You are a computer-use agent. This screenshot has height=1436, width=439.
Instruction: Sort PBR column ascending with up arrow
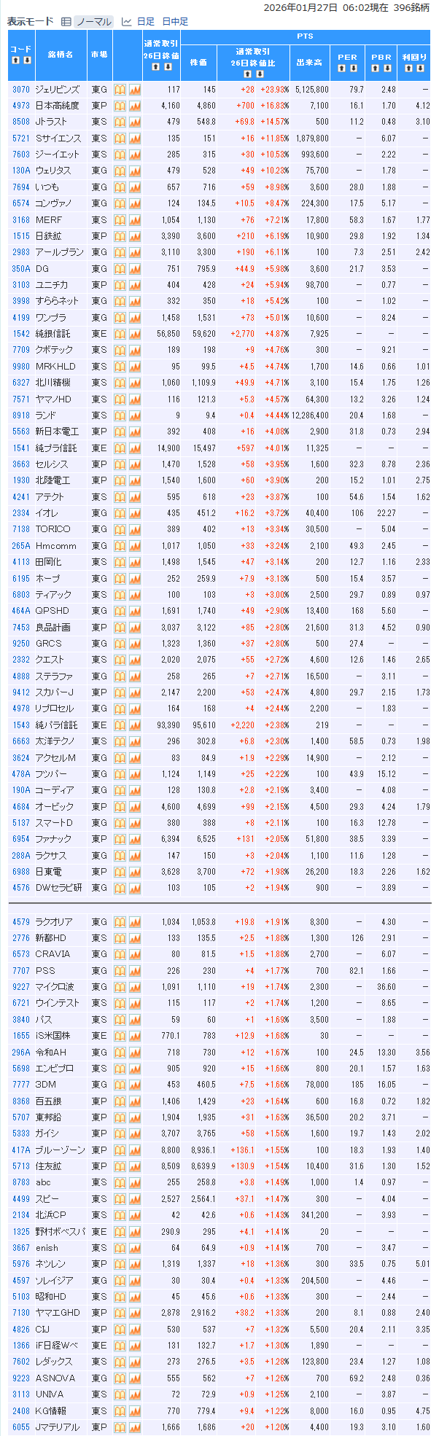(376, 69)
